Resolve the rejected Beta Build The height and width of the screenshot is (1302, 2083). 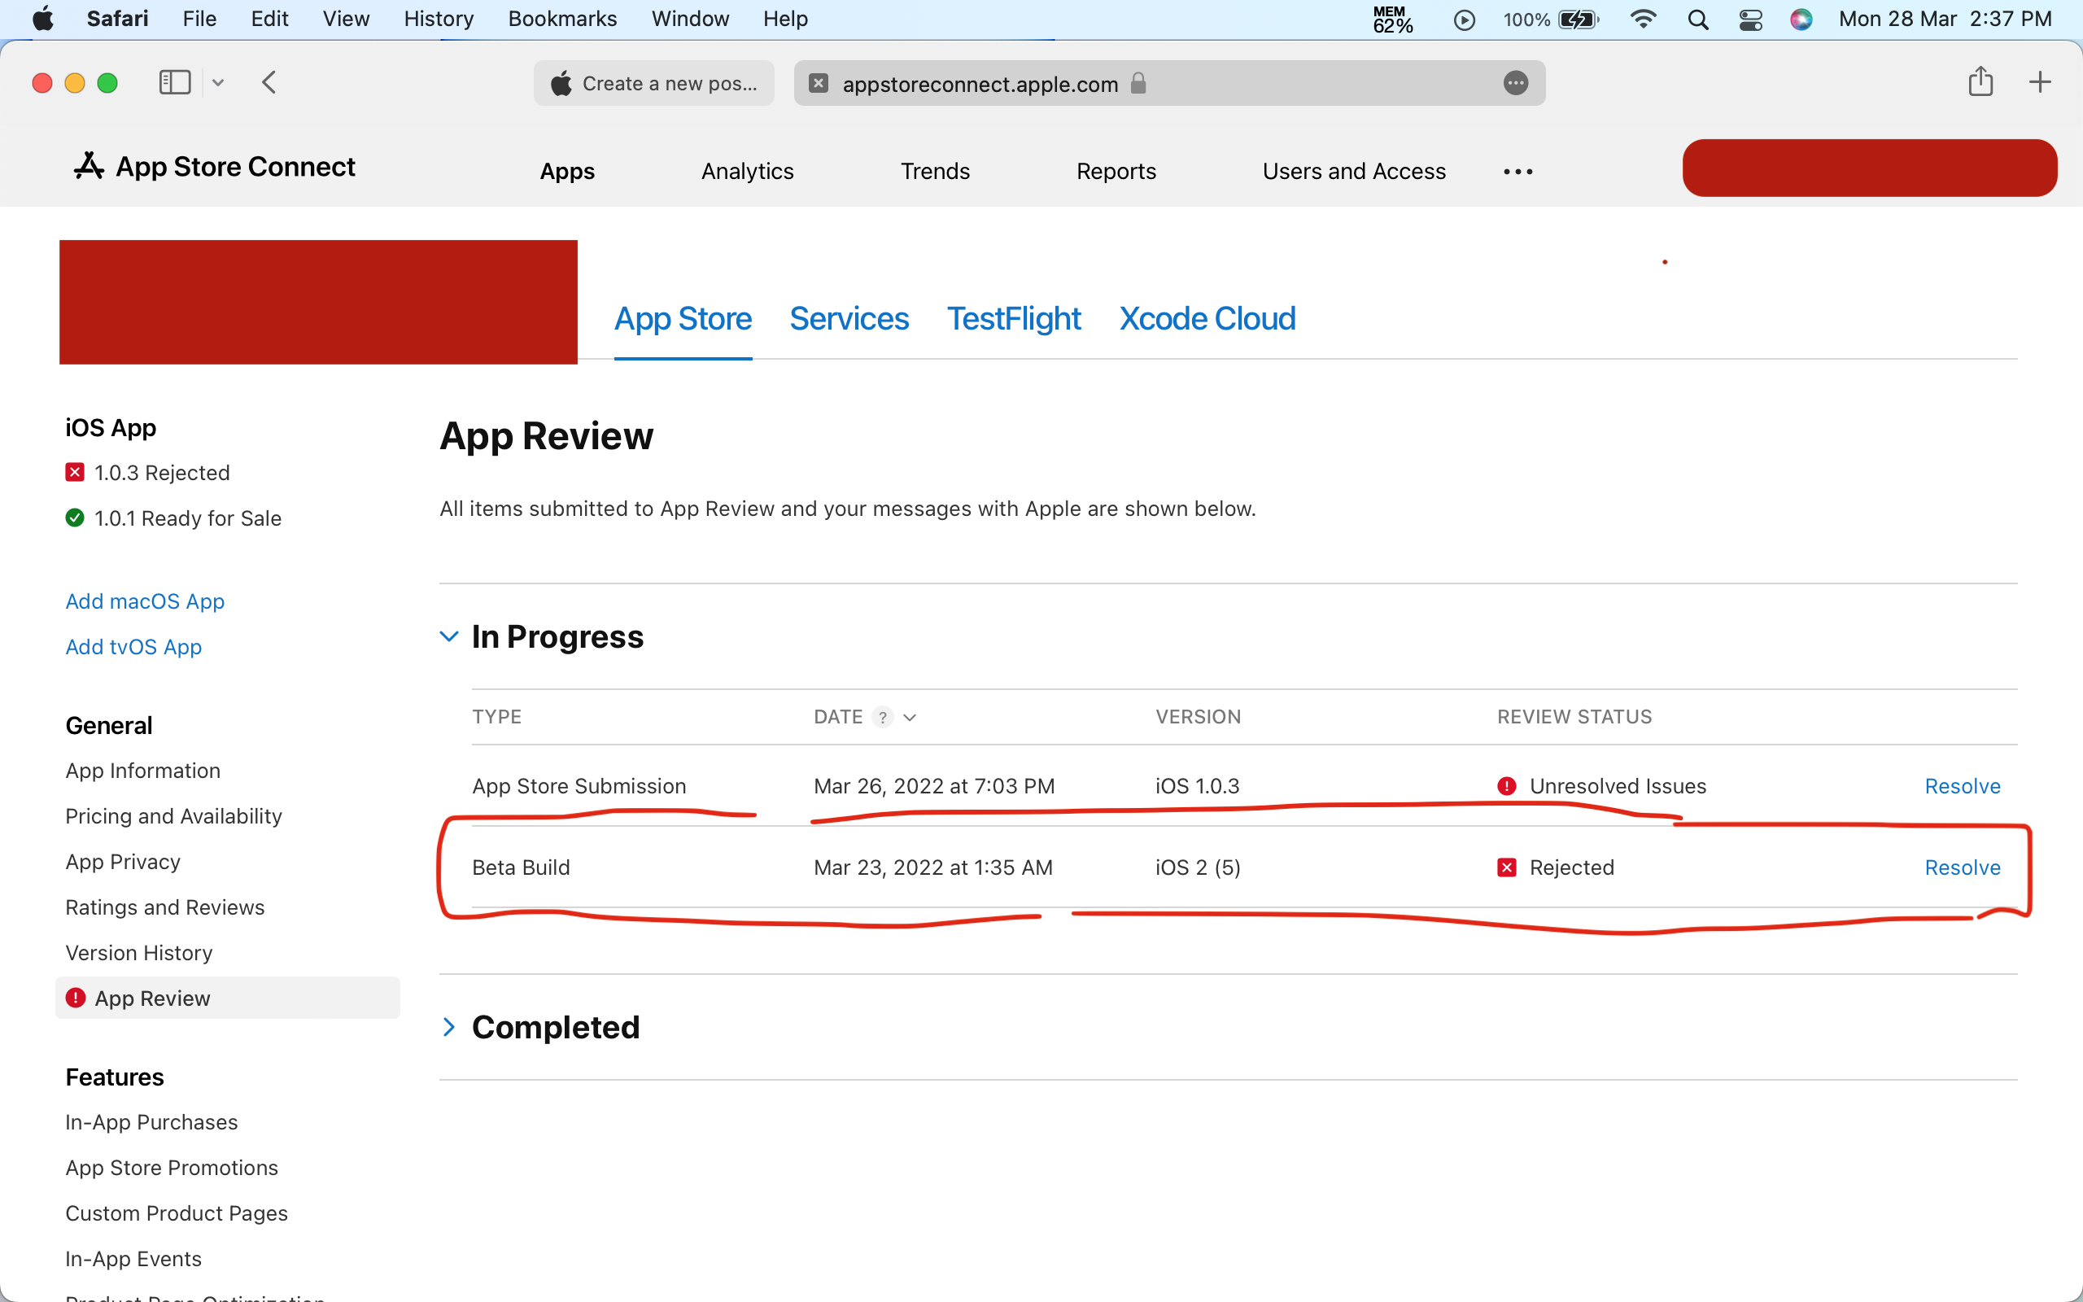click(x=1963, y=867)
